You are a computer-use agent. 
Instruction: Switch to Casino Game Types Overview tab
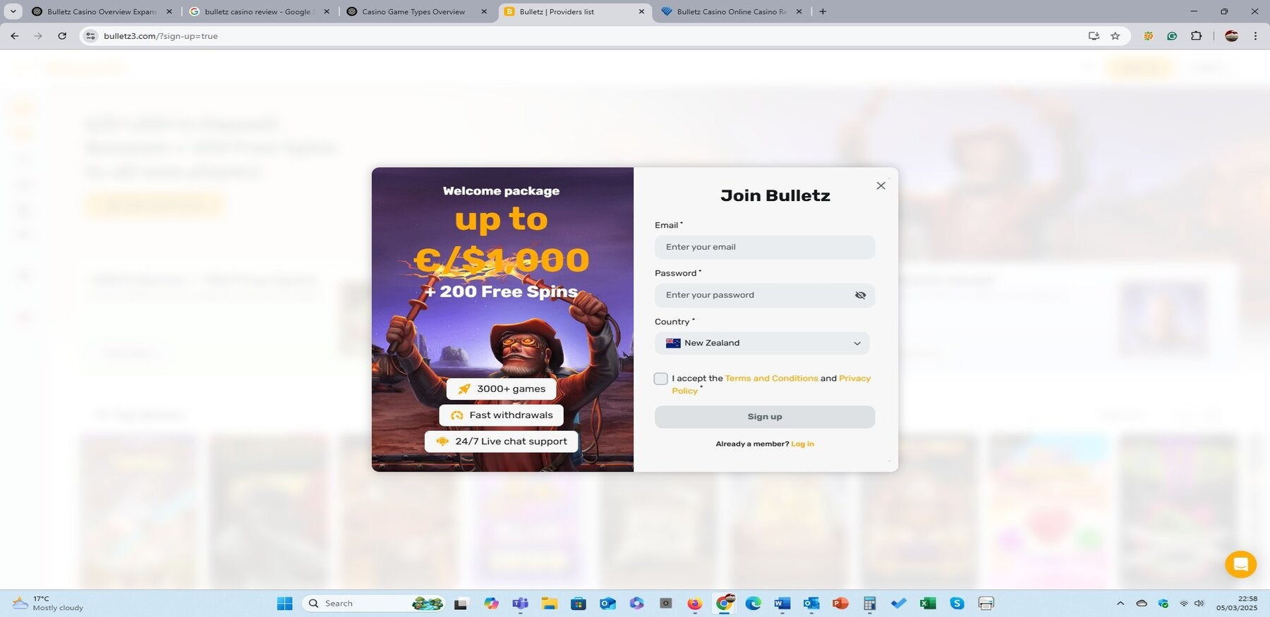click(413, 12)
